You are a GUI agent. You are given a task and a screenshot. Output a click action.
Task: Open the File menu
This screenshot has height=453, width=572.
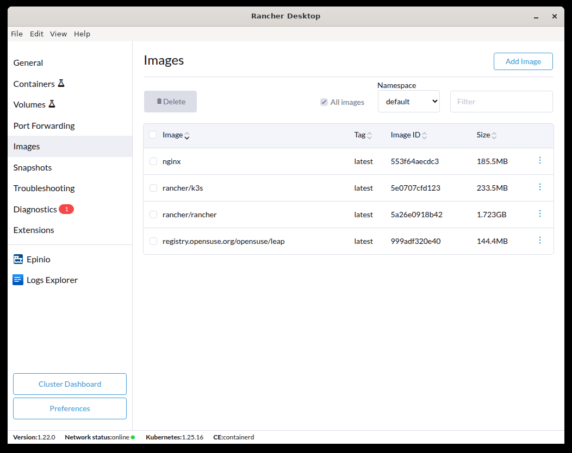17,34
